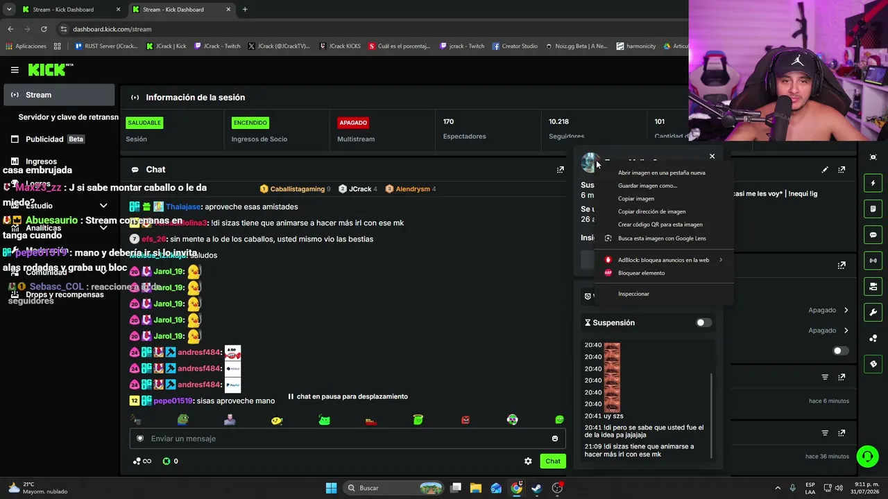Open the green headset support button
The width and height of the screenshot is (888, 499).
(867, 456)
